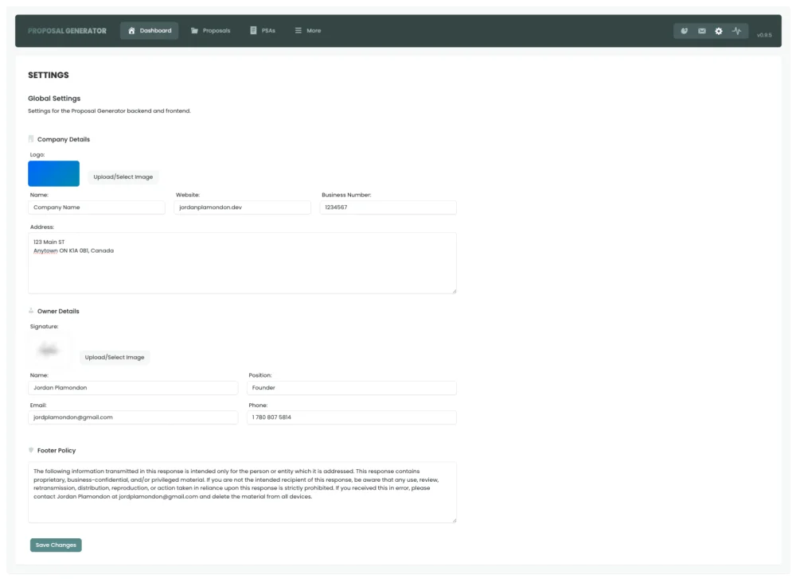Click the house icon on Dashboard
The image size is (796, 582).
tap(131, 30)
